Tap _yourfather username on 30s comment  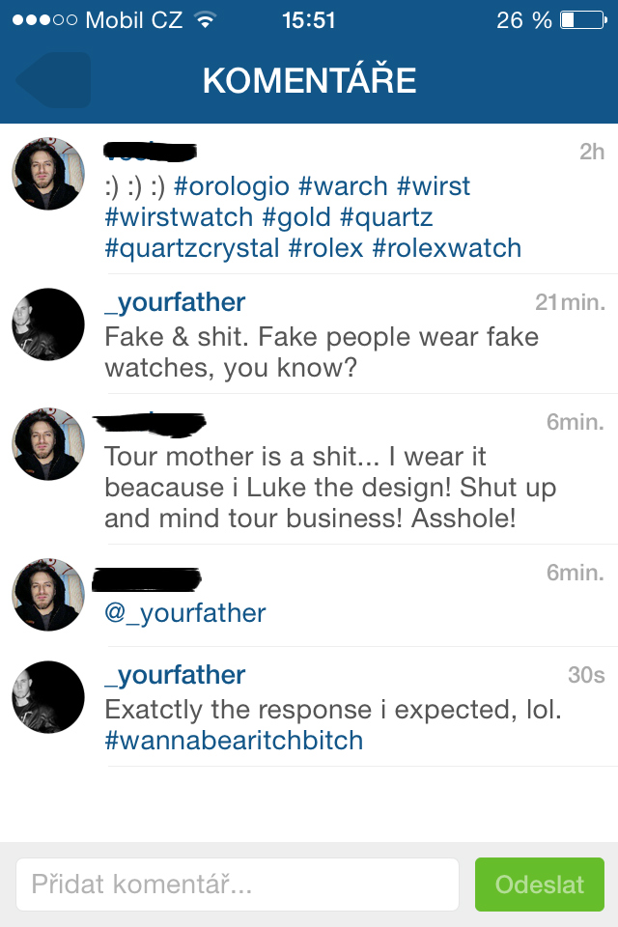(175, 675)
